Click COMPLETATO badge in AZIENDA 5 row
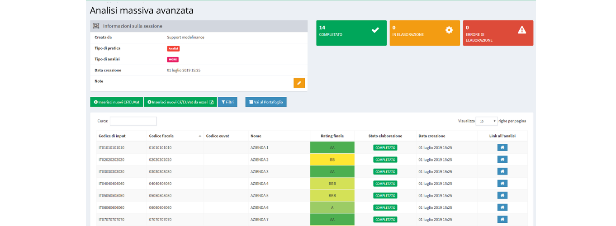The width and height of the screenshot is (616, 226). (385, 195)
